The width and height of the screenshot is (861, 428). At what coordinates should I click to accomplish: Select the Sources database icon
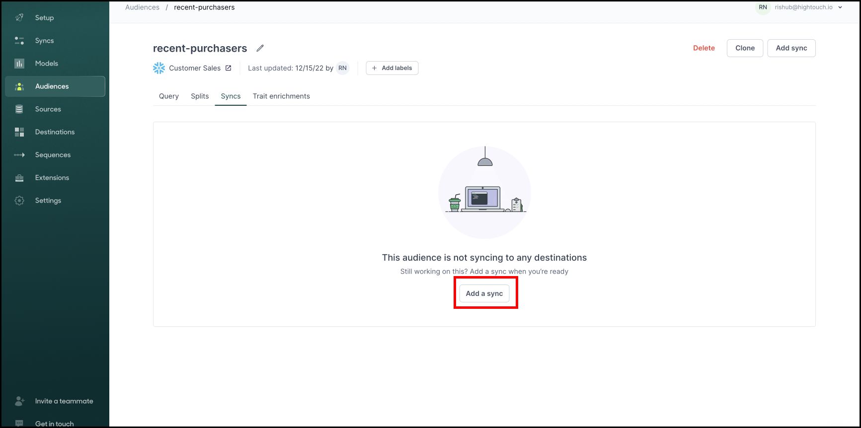click(19, 109)
